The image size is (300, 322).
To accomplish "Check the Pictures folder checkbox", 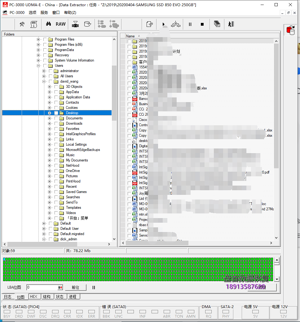I will [56, 176].
